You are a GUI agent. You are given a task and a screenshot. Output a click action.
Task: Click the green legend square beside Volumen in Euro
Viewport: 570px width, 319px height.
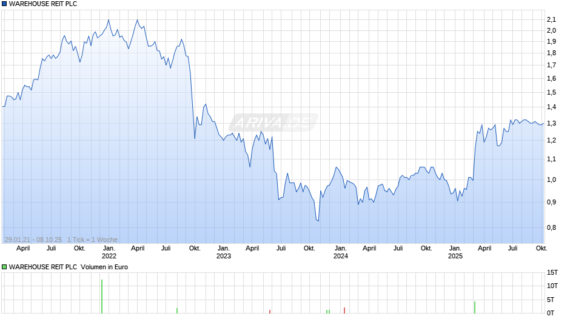pos(4,267)
